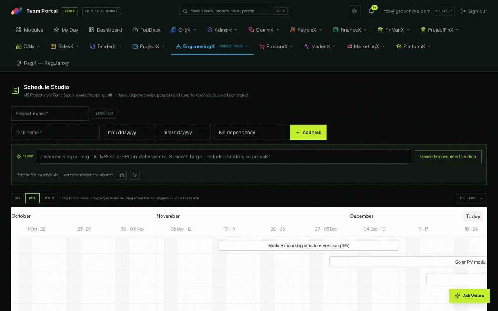The width and height of the screenshot is (498, 311).
Task: Jump to Today on the Gantt
Action: [473, 216]
